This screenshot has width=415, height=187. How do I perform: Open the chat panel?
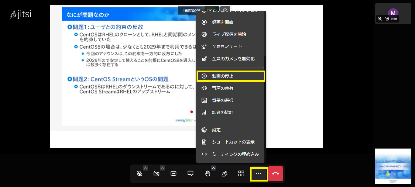190,174
